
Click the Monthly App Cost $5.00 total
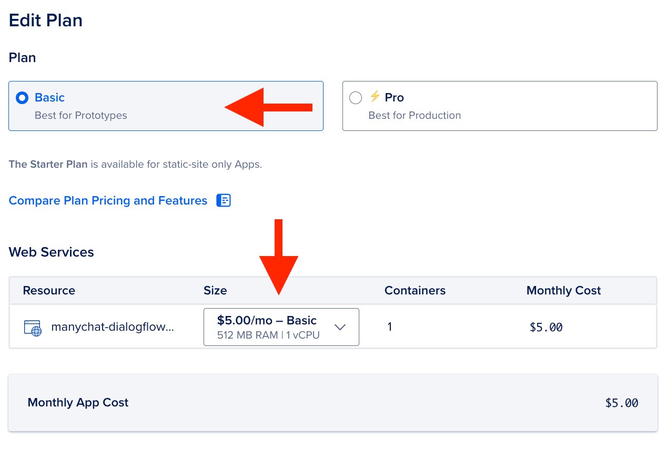pos(622,403)
